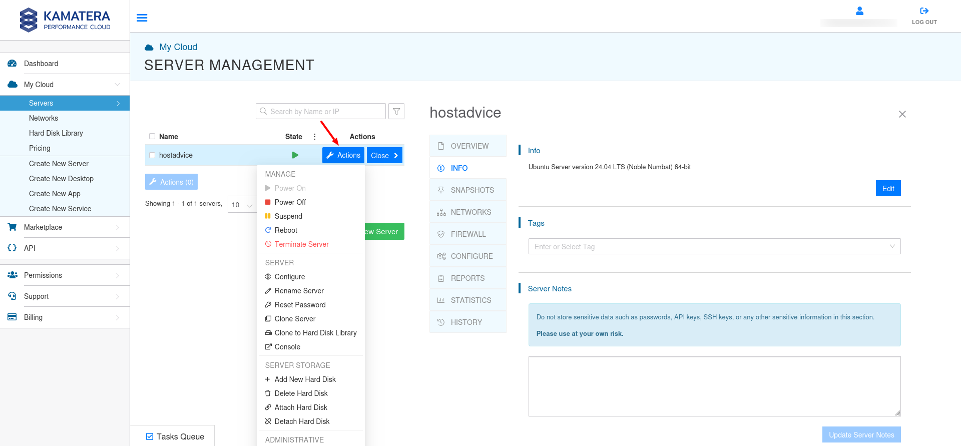Click the Permissions users icon

pos(13,275)
